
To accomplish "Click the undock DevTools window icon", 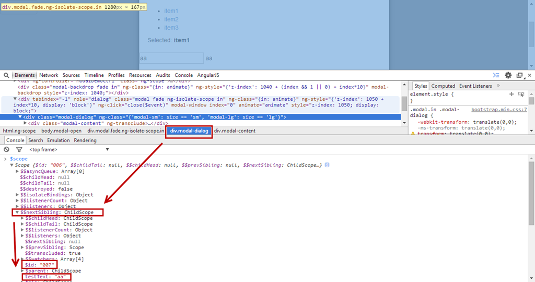I will pos(520,75).
